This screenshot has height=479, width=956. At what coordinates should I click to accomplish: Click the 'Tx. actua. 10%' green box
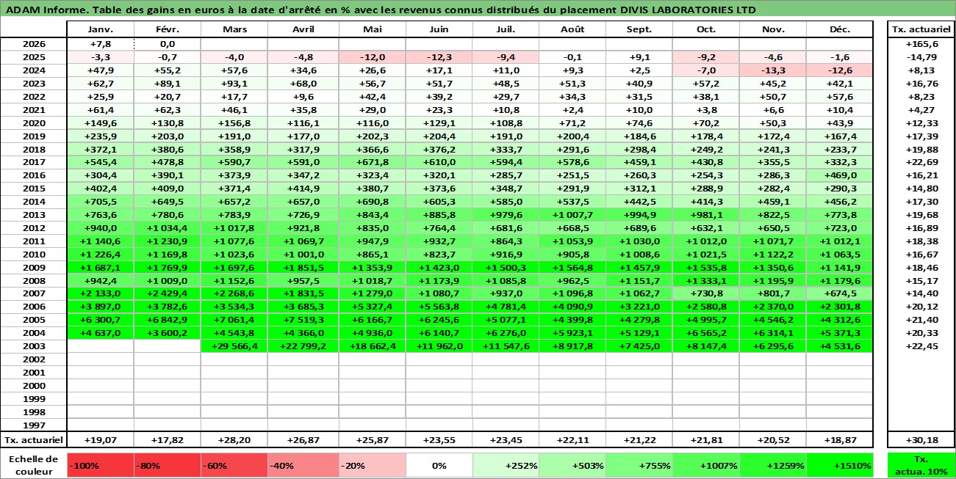click(921, 465)
